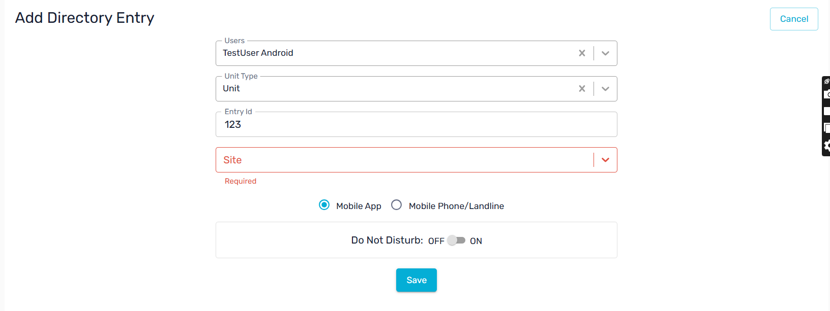Save the directory entry
Image resolution: width=830 pixels, height=311 pixels.
click(417, 280)
